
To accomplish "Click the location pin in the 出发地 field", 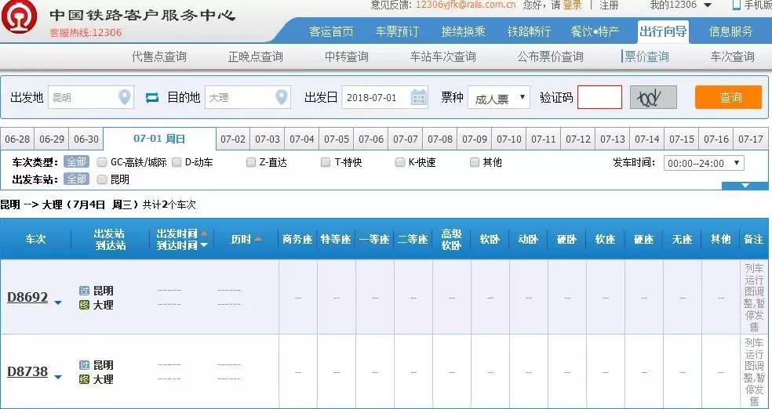I will 125,97.
